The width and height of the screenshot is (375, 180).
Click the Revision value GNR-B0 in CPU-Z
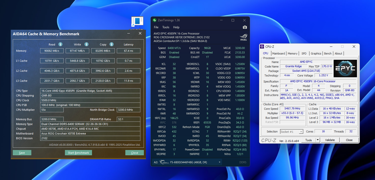[x=349, y=90]
